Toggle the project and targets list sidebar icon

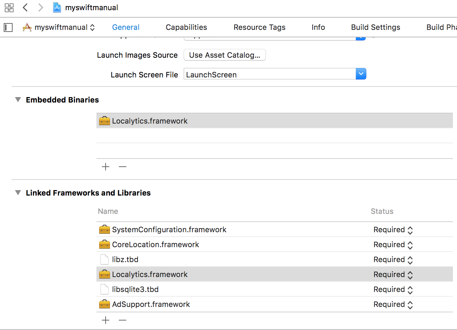tap(8, 27)
